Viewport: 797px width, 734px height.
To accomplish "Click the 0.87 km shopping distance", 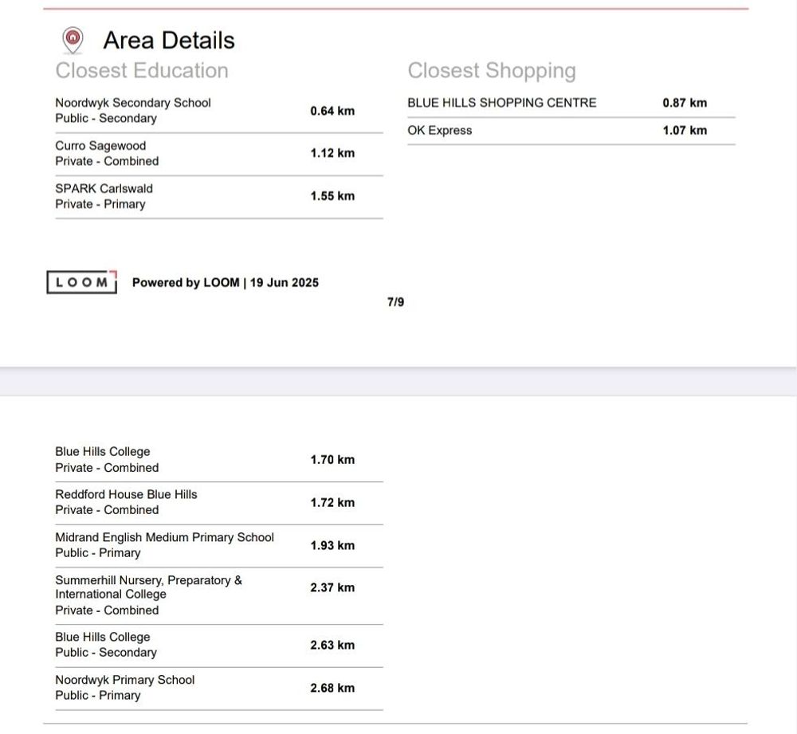I will click(x=685, y=103).
